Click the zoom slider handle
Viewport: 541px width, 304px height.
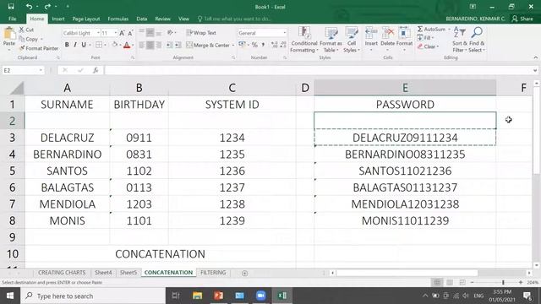pyautogui.click(x=503, y=282)
